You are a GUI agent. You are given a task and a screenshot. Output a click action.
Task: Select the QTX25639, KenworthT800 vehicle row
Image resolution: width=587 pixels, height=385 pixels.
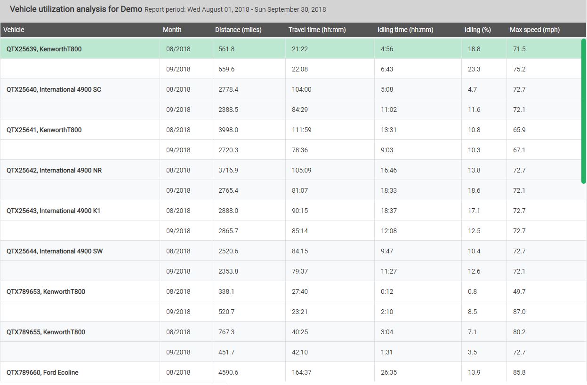44,49
